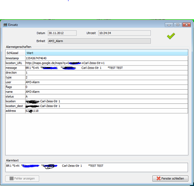
Task: Select the location_dest key cell
Action: tap(15, 106)
